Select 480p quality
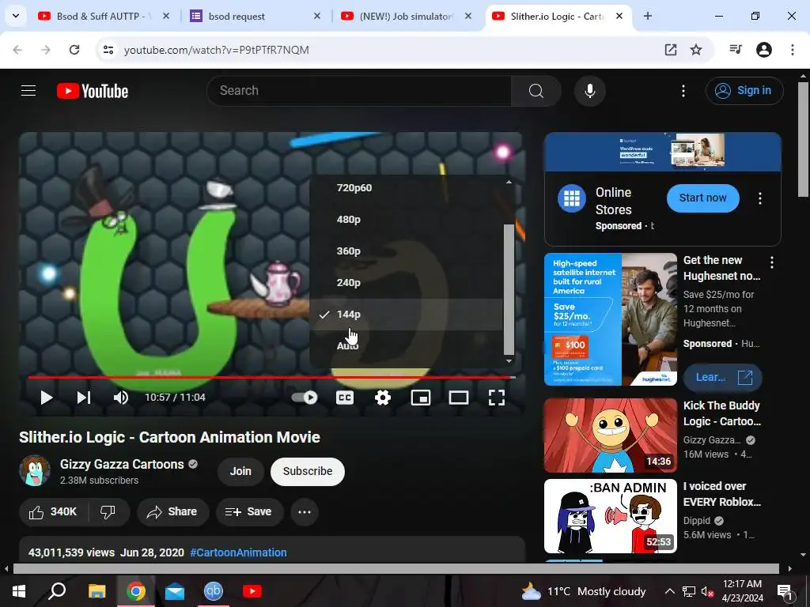Image resolution: width=810 pixels, height=607 pixels. click(x=406, y=220)
